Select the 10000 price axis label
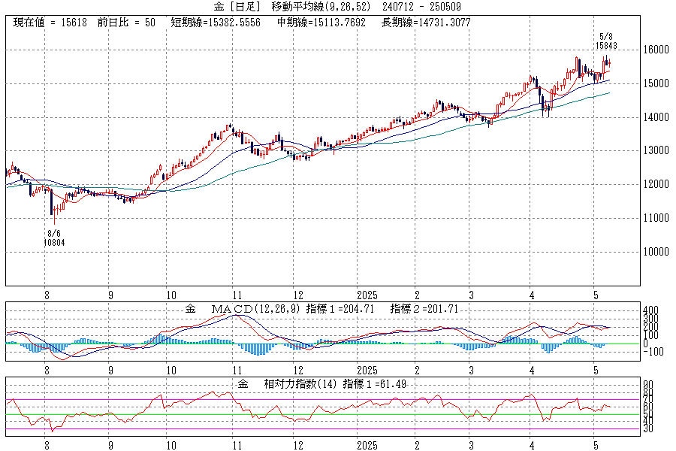676x451 pixels. (656, 252)
